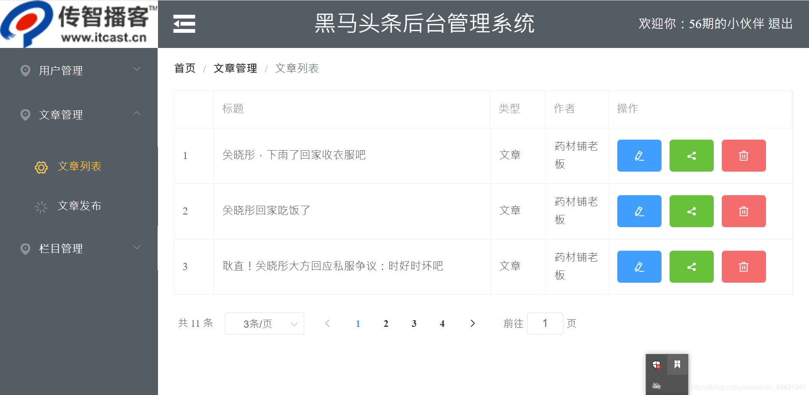Click the pin icon beside 栏目管理

click(25, 249)
